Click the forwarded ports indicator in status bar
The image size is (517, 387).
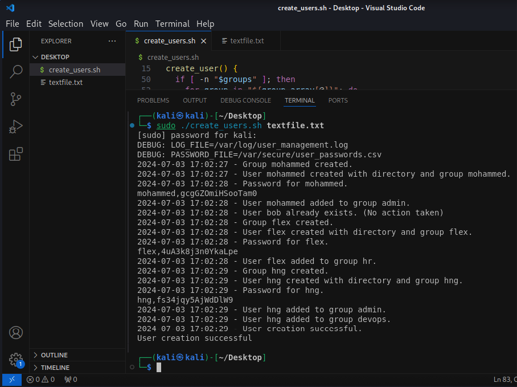click(71, 380)
